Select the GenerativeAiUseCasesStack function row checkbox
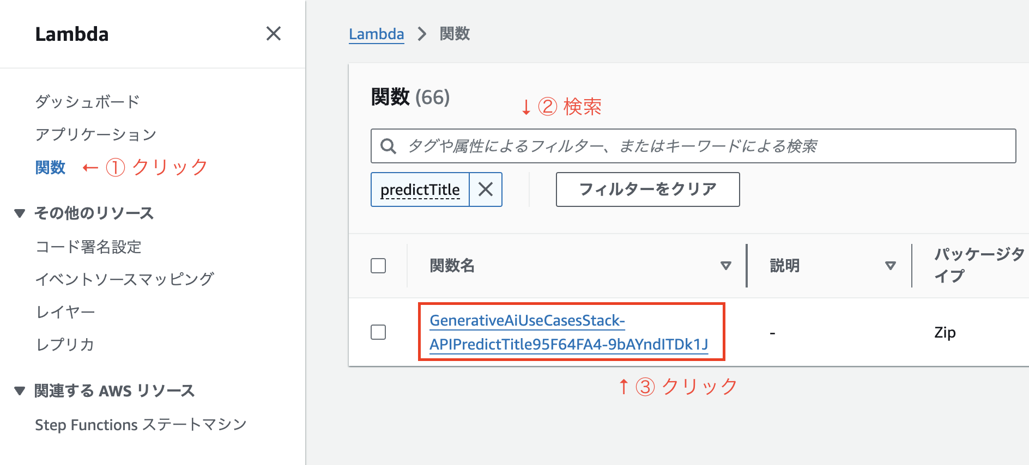Image resolution: width=1029 pixels, height=465 pixels. (x=378, y=332)
